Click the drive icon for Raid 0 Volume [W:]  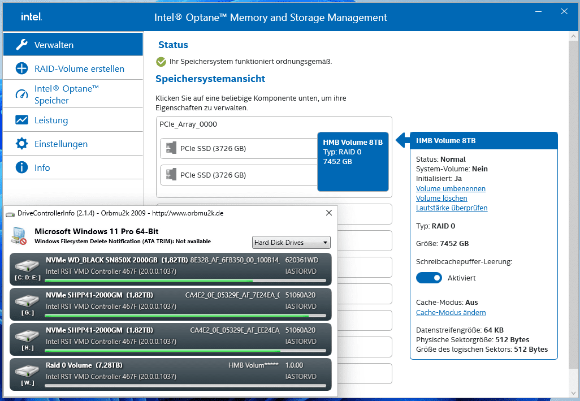27,370
